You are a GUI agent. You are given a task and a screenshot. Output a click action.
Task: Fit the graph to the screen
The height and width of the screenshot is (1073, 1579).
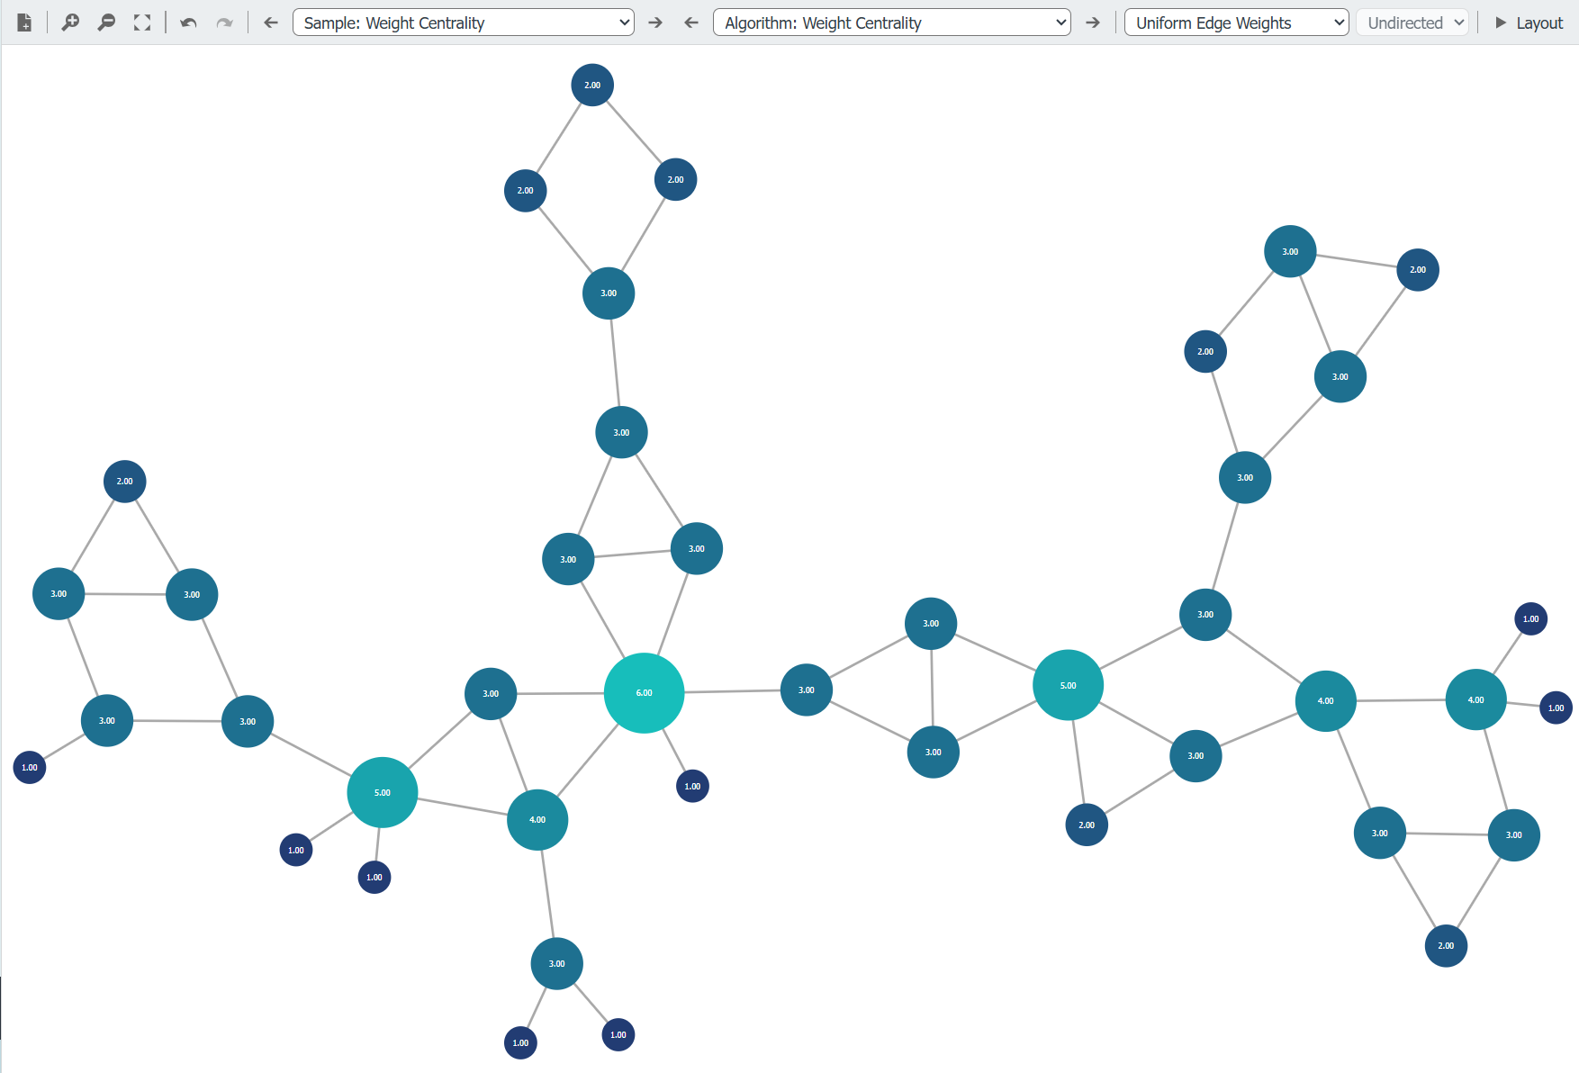pyautogui.click(x=141, y=22)
